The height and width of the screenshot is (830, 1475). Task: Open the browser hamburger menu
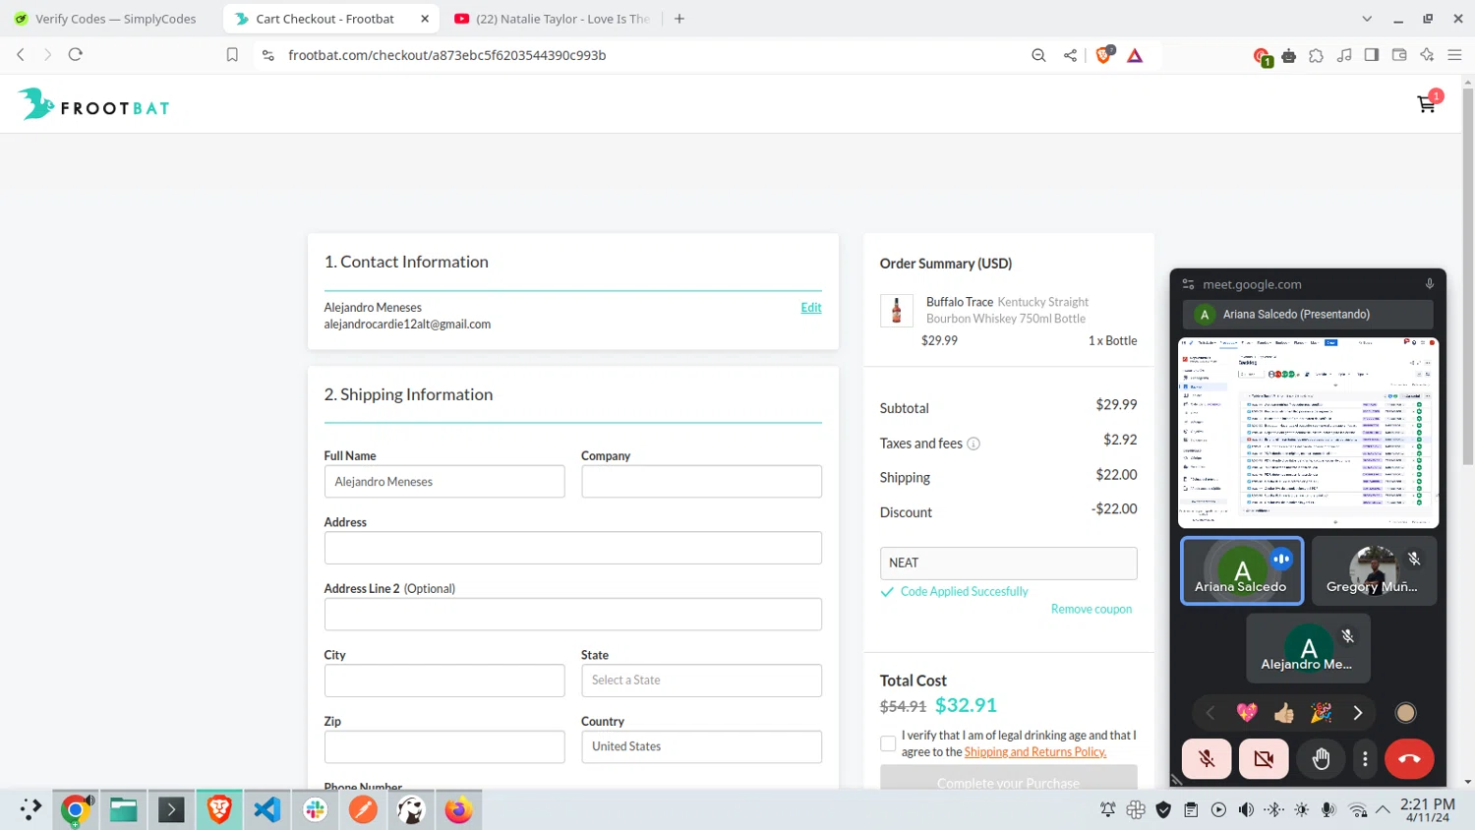(1454, 55)
